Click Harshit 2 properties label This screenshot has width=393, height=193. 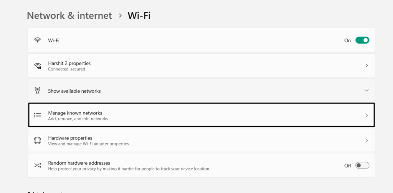click(x=69, y=63)
